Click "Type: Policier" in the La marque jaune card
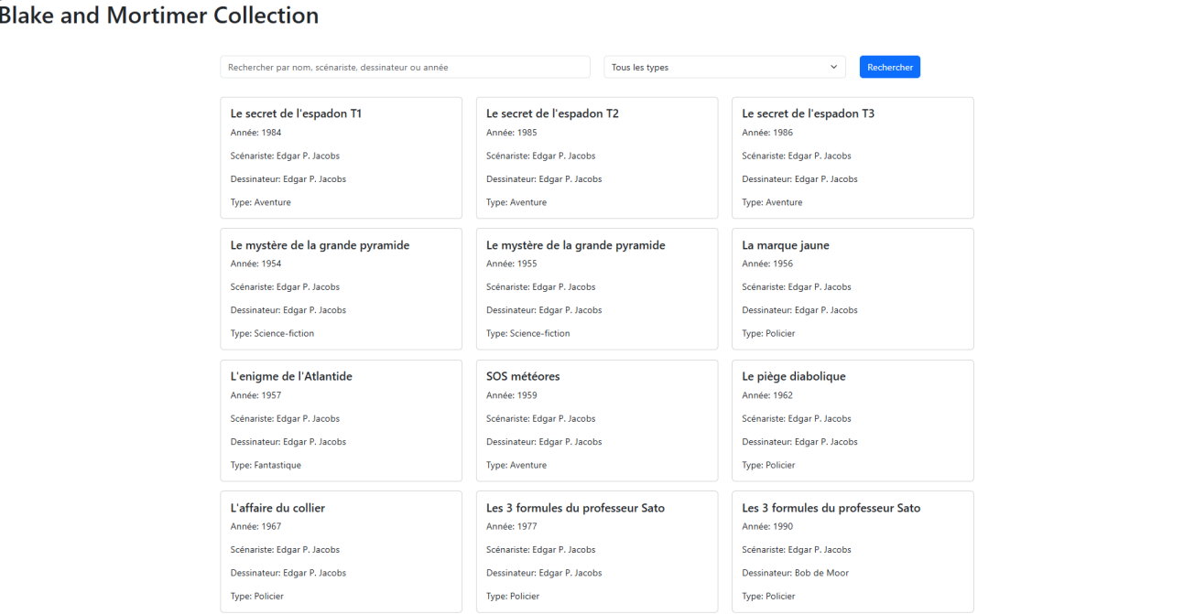 pyautogui.click(x=768, y=333)
